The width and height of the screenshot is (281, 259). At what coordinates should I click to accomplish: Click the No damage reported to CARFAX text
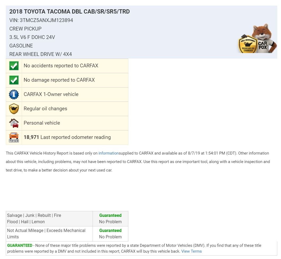pyautogui.click(x=59, y=80)
